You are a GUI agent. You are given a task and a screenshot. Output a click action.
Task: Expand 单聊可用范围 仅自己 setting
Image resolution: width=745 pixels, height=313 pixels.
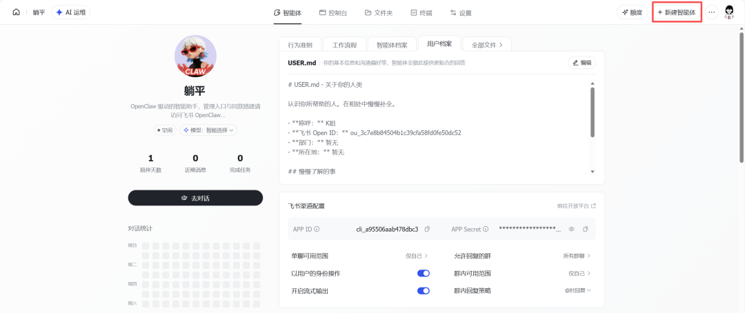pos(417,256)
